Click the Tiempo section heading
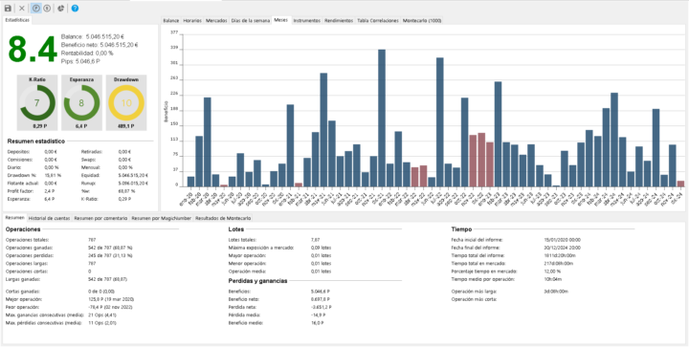689x347 pixels. click(461, 229)
